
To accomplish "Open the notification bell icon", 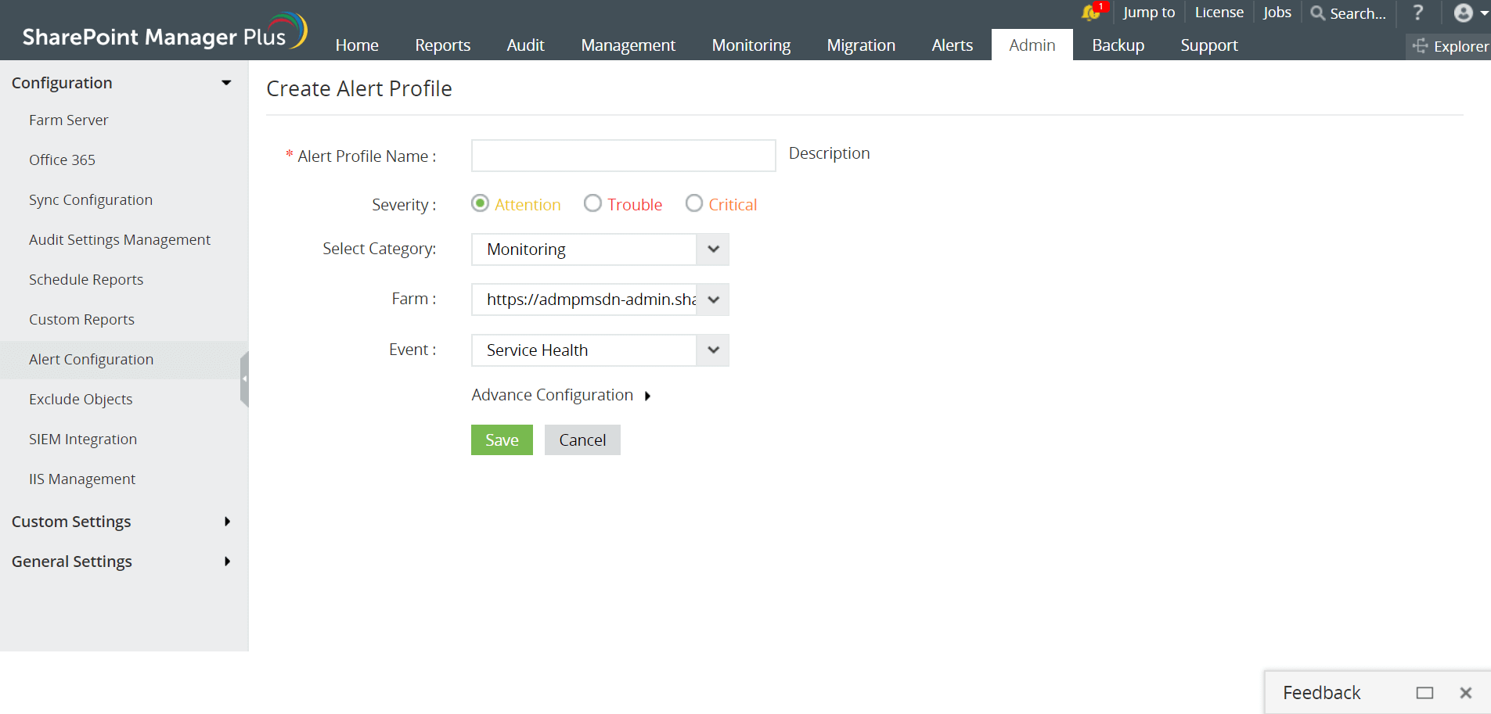I will pyautogui.click(x=1092, y=12).
